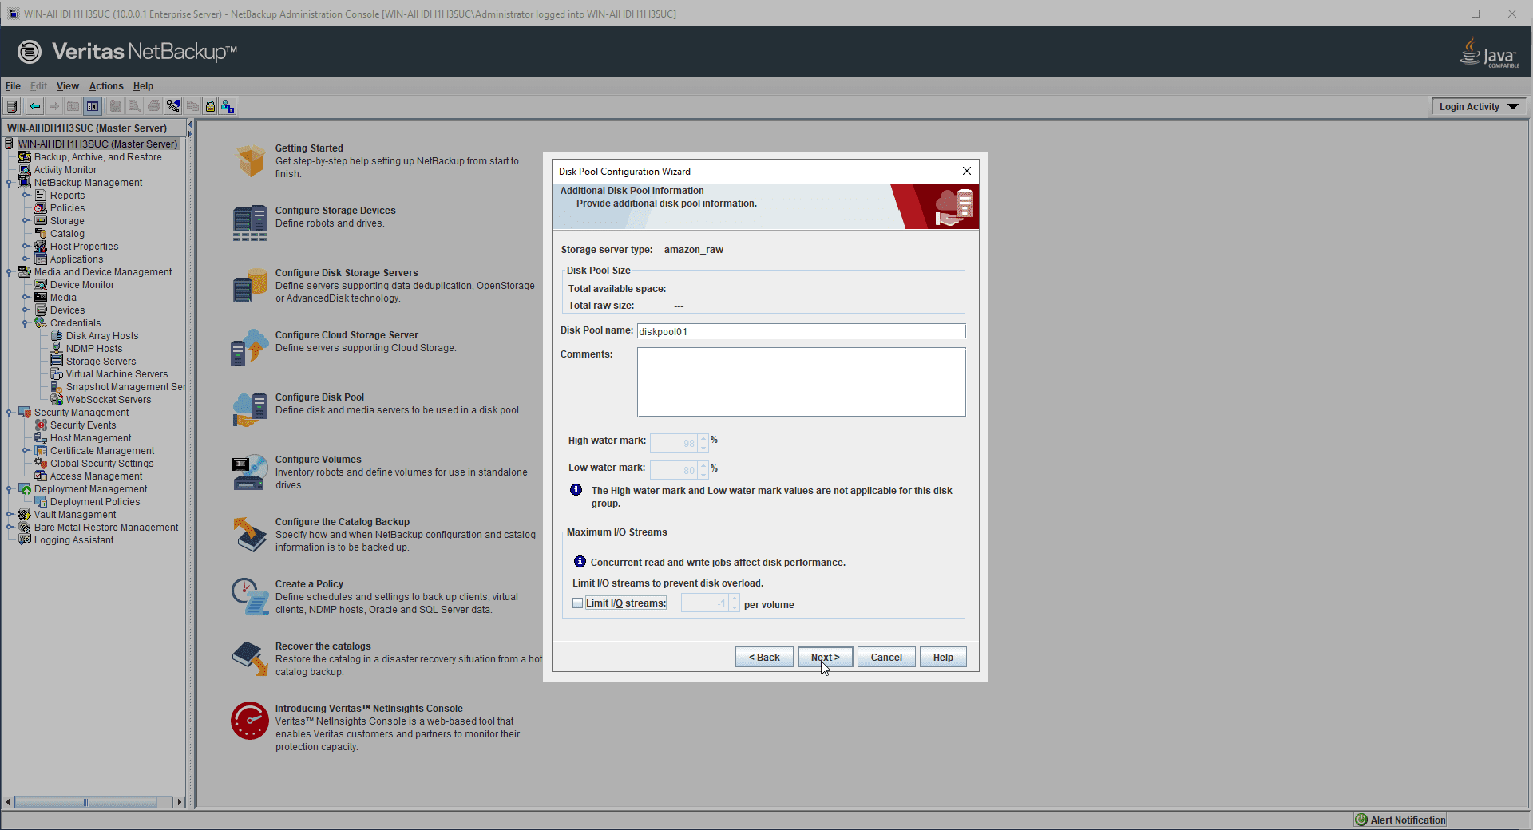Open the Actions menu
Image resolution: width=1533 pixels, height=830 pixels.
tap(106, 86)
